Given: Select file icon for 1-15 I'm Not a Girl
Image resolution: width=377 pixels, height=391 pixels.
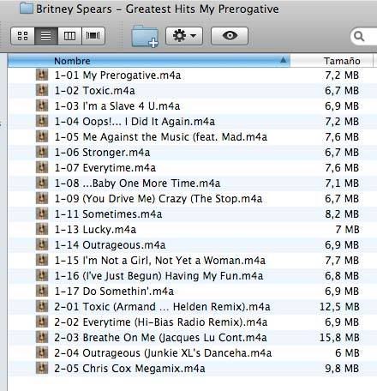Looking at the screenshot, I should 42,261.
